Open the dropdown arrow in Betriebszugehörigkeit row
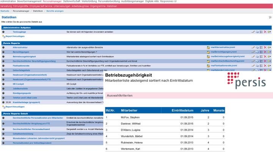The height and width of the screenshot is (152, 273). [269, 57]
